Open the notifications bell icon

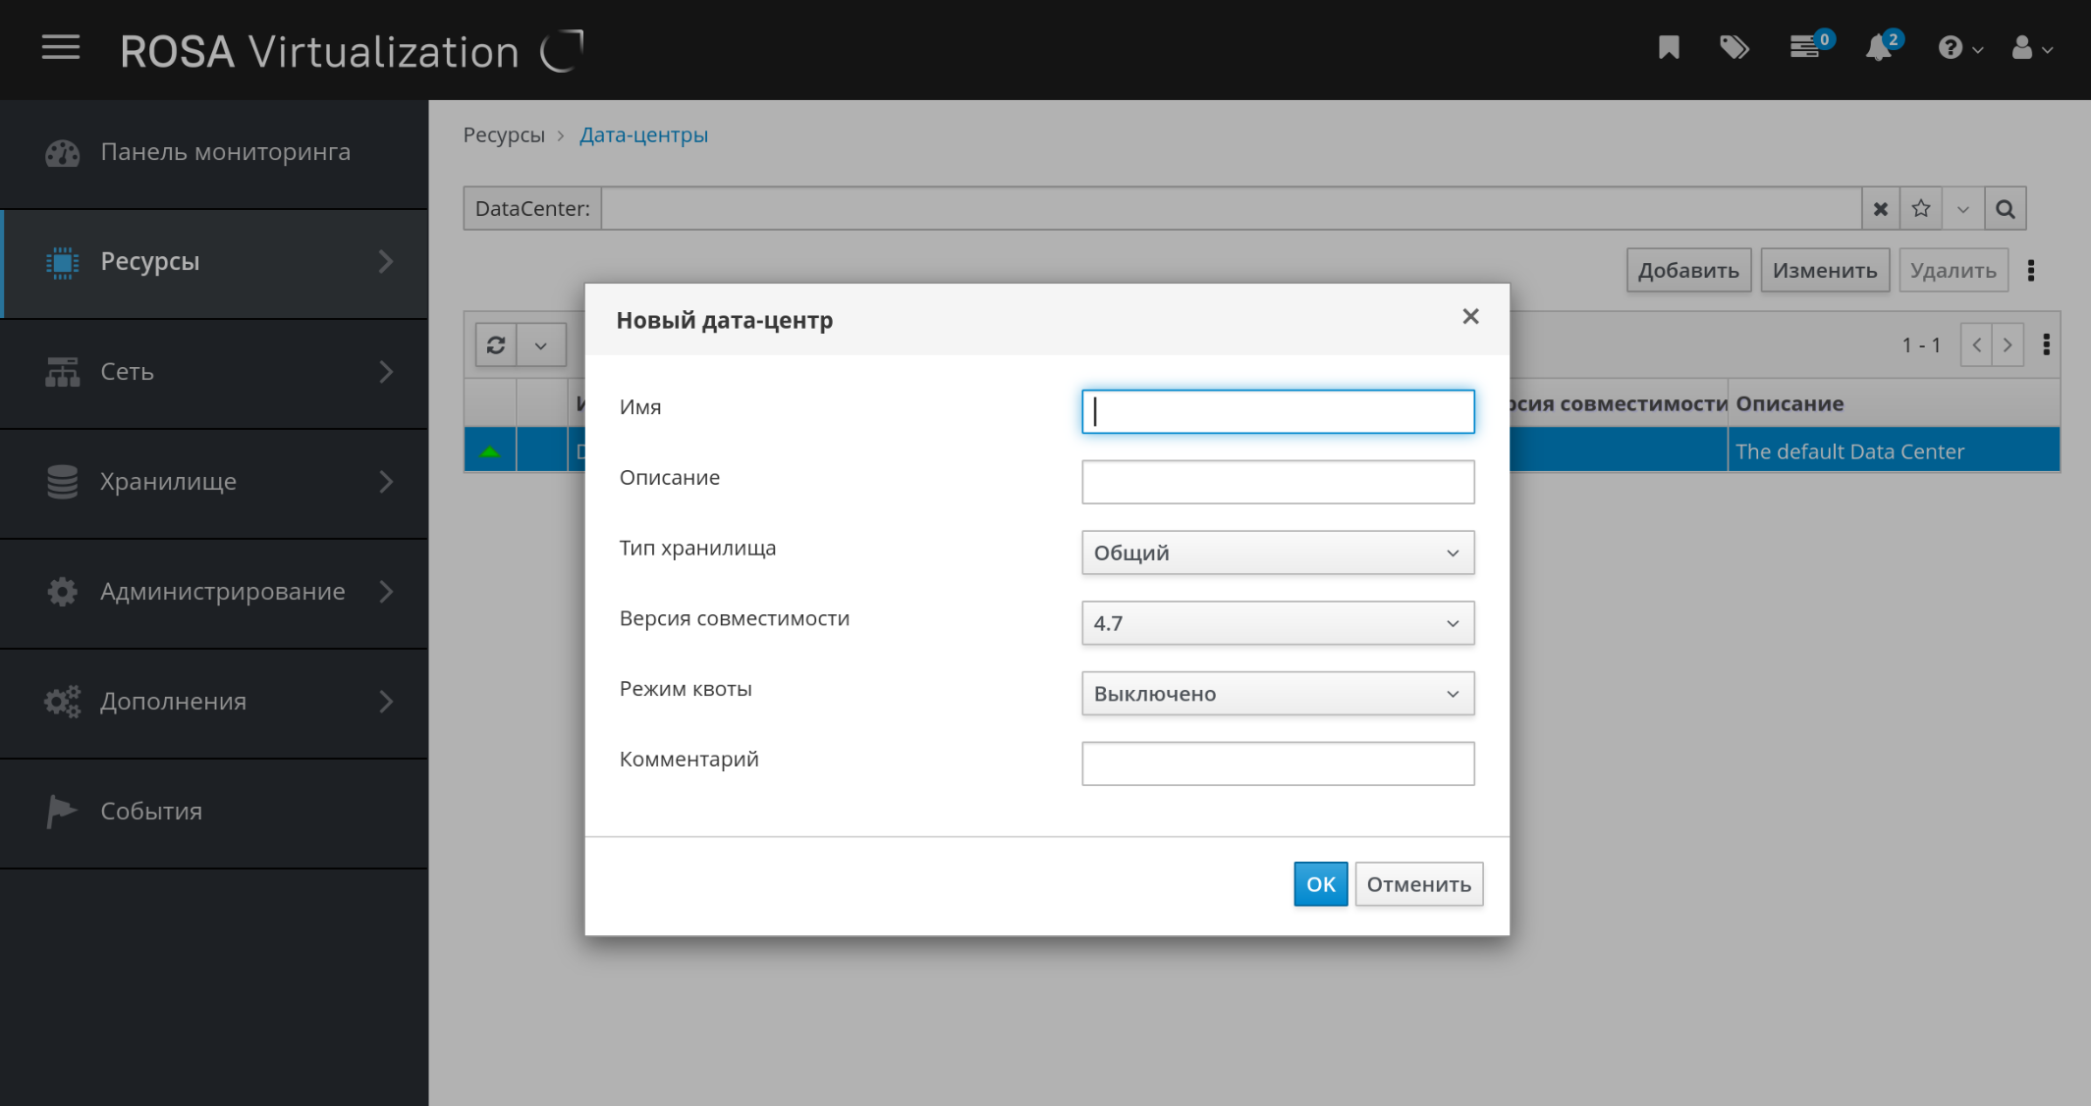tap(1879, 48)
